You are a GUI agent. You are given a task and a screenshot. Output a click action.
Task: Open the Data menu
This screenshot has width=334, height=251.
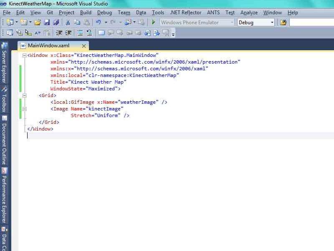point(141,13)
